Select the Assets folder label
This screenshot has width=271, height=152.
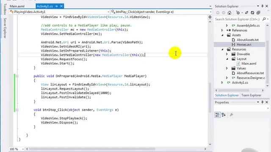coord(236,35)
